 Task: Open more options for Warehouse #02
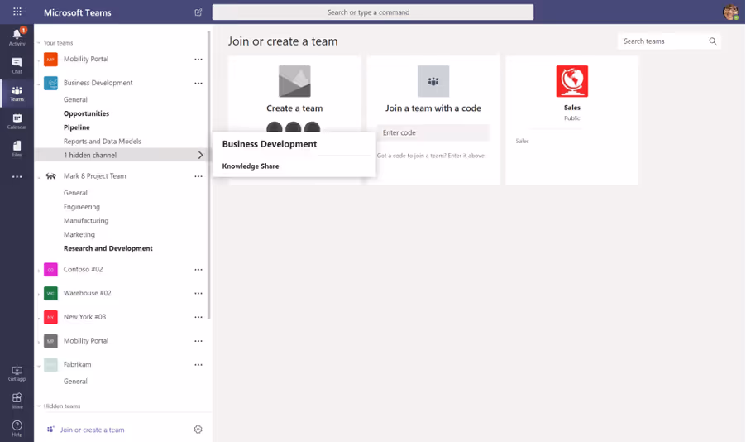tap(198, 293)
